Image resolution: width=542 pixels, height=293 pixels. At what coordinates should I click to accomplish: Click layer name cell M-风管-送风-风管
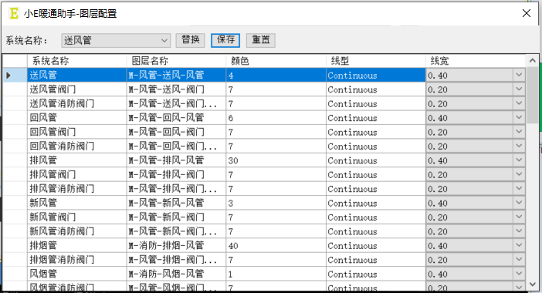pyautogui.click(x=176, y=75)
